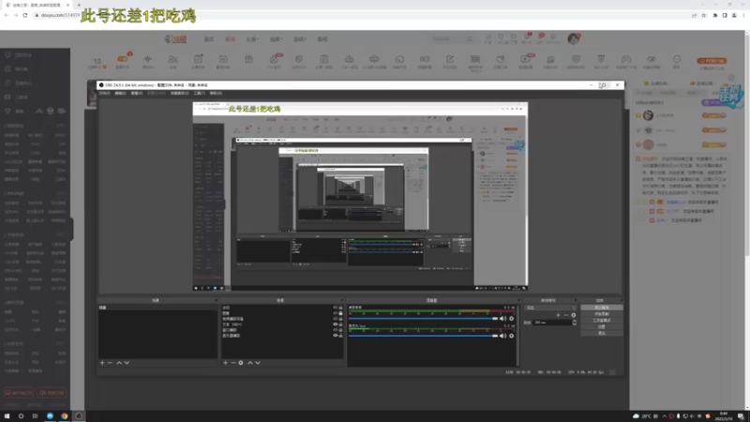
Task: Bookmark this page with star icon
Action: coord(704,15)
